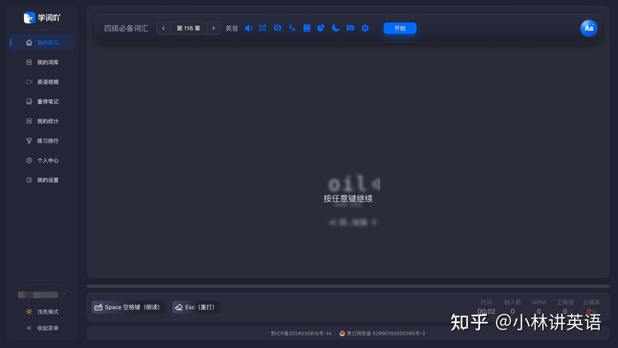
Task: Toggle the on-screen keyboard icon
Action: [350, 28]
